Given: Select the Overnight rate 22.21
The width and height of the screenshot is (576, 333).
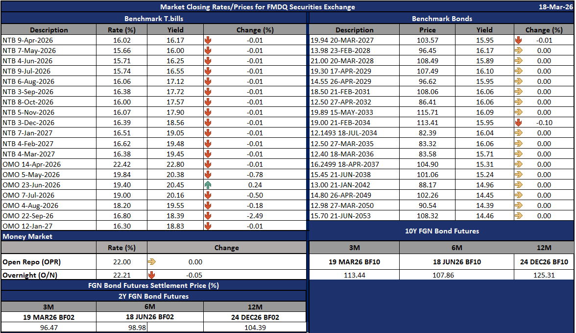Looking at the screenshot, I should tap(121, 275).
